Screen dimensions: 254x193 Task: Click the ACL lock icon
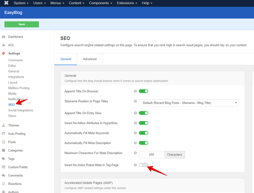3,45
